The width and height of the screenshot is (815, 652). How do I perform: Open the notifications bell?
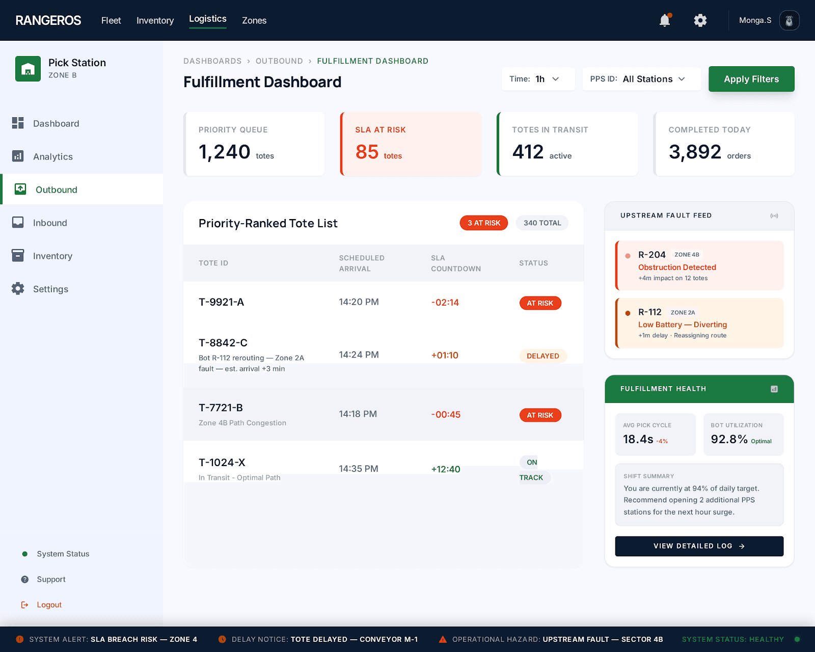[x=665, y=20]
